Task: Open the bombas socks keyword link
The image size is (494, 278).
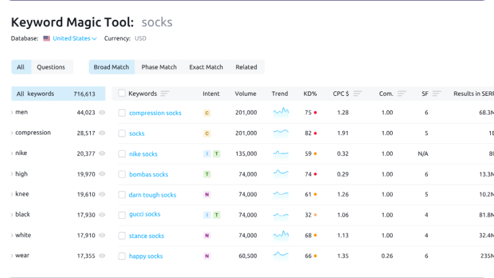Action: [x=149, y=174]
